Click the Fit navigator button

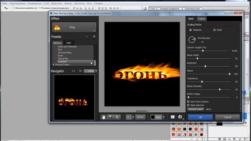(x=80, y=71)
